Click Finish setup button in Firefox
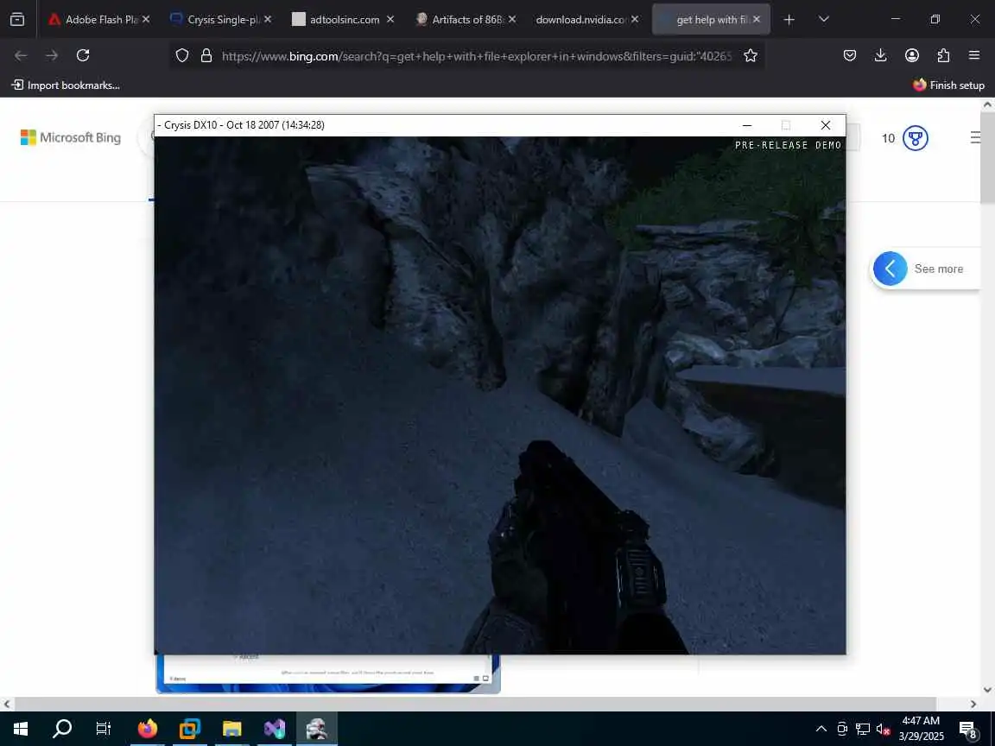Screen dimensions: 995x746 tap(948, 85)
